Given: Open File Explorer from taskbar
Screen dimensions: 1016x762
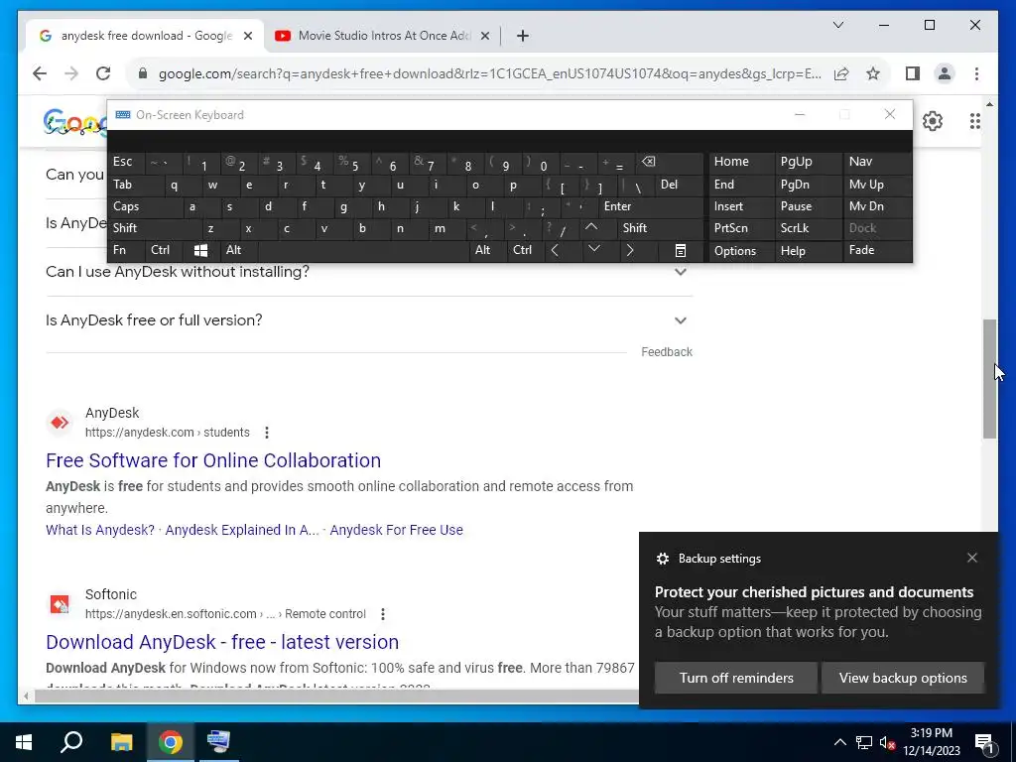Looking at the screenshot, I should click(x=121, y=742).
